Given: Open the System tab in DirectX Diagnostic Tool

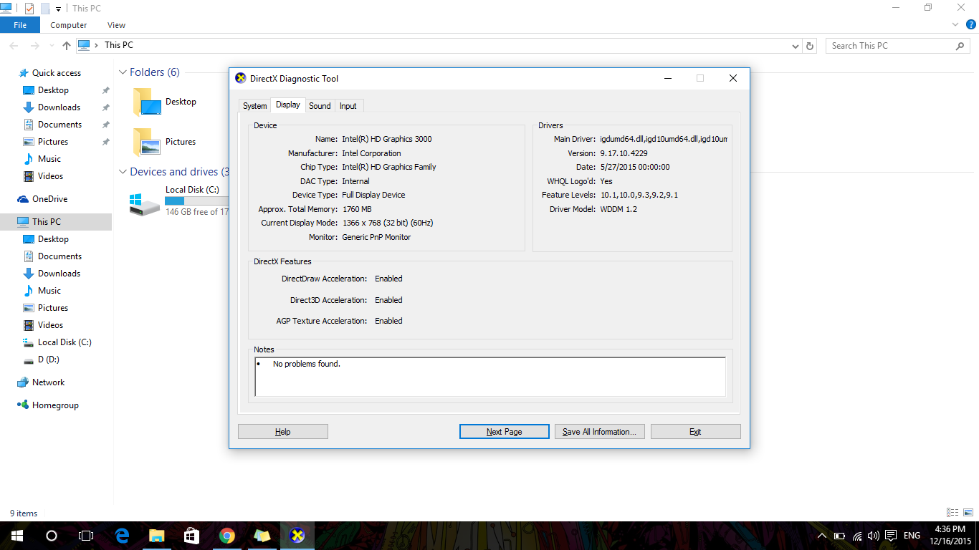Looking at the screenshot, I should [x=254, y=106].
